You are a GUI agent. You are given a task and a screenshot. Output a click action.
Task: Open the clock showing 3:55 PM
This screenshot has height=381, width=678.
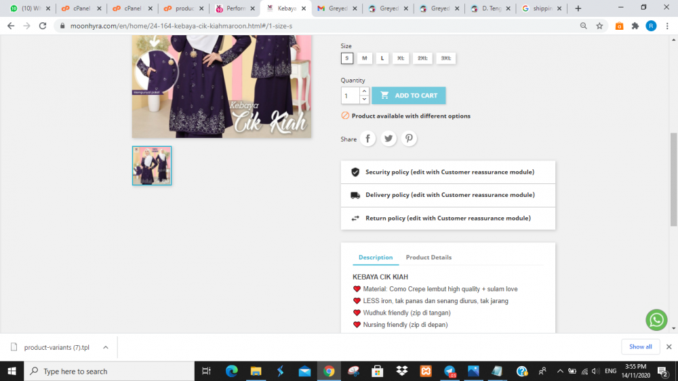[636, 371]
